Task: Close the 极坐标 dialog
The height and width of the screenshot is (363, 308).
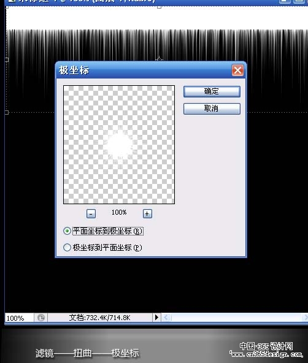Action: (237, 70)
